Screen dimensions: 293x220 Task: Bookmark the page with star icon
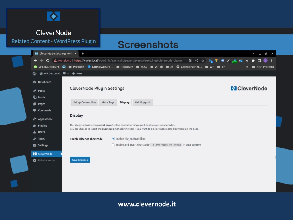click(x=203, y=60)
